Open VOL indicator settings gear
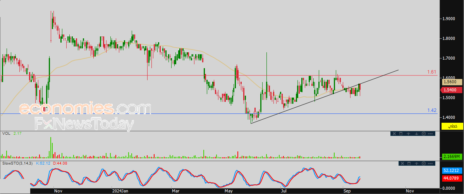464x194 pixels. point(423,134)
